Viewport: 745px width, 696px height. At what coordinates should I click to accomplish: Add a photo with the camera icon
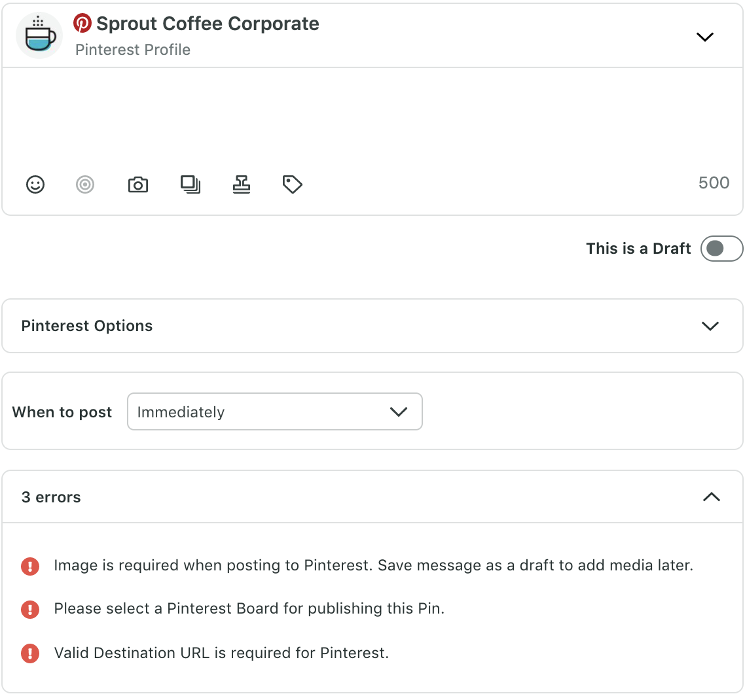(138, 184)
